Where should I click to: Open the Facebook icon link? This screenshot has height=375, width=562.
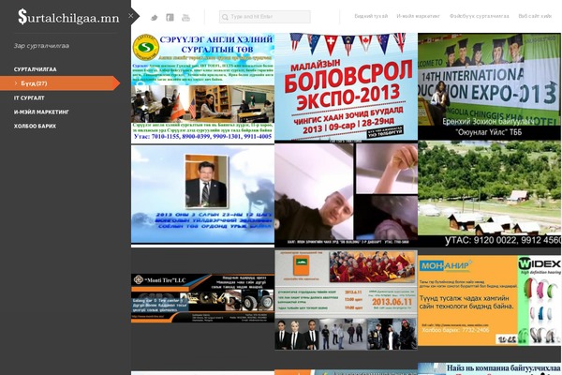(x=170, y=17)
